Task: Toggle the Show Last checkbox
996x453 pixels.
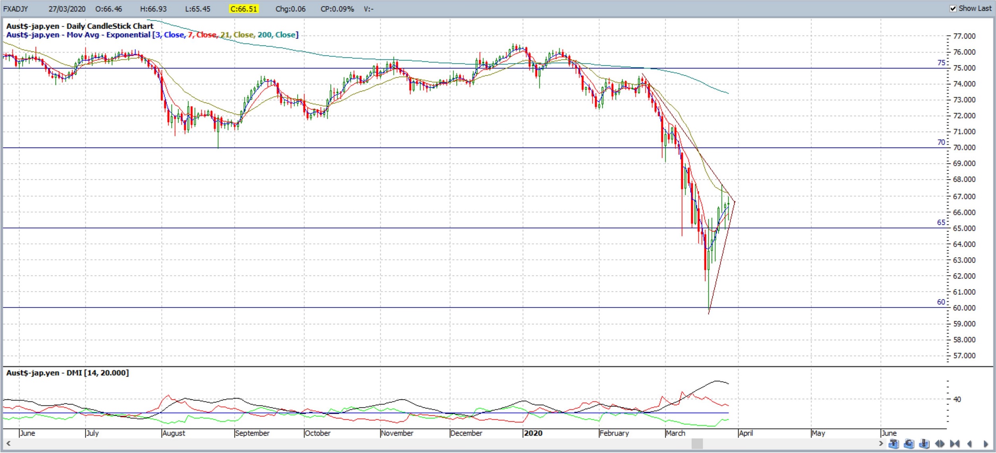Action: click(953, 8)
